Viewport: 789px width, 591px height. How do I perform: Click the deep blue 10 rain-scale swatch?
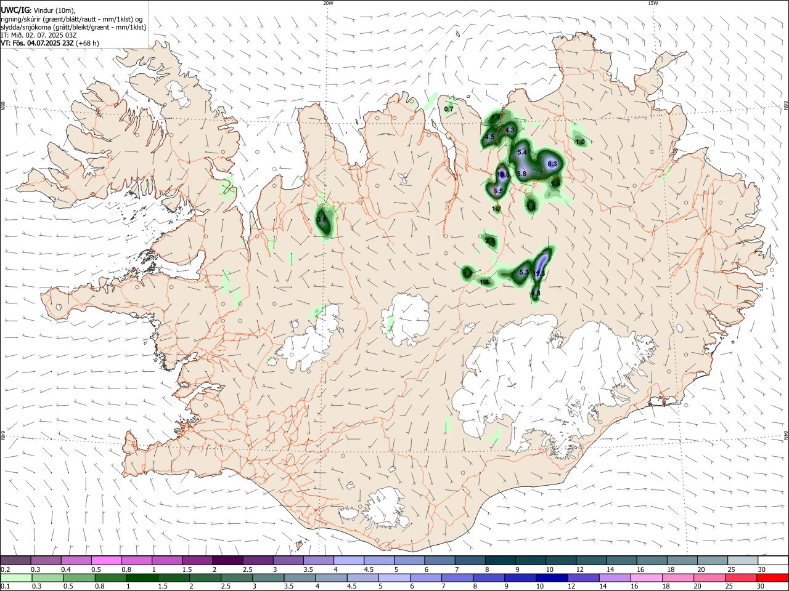552,577
